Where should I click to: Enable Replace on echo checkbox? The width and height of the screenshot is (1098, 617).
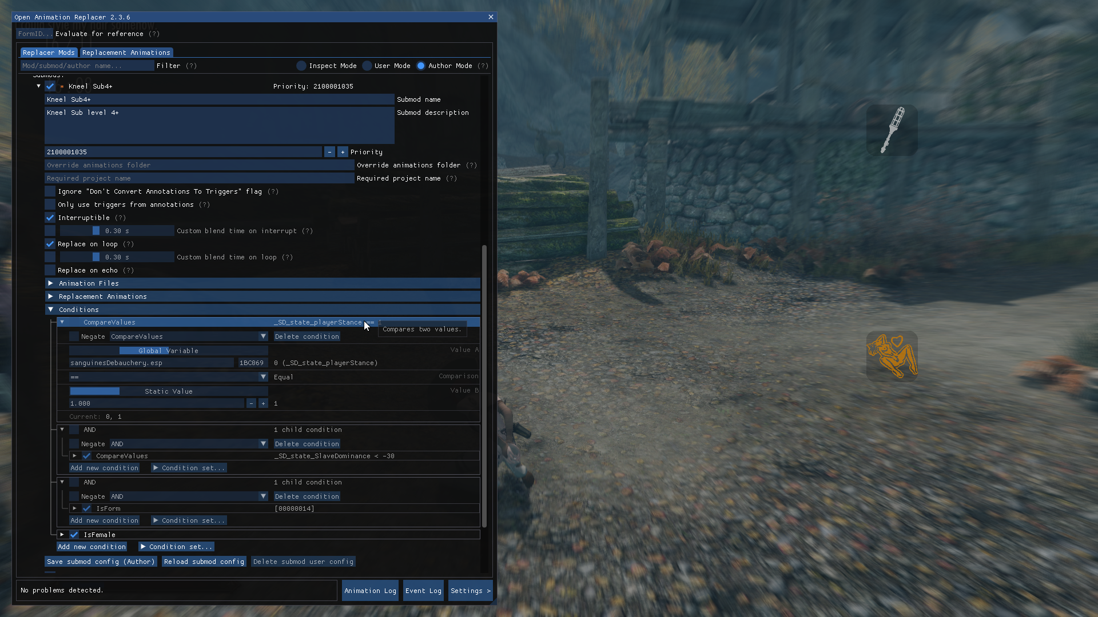pyautogui.click(x=50, y=270)
